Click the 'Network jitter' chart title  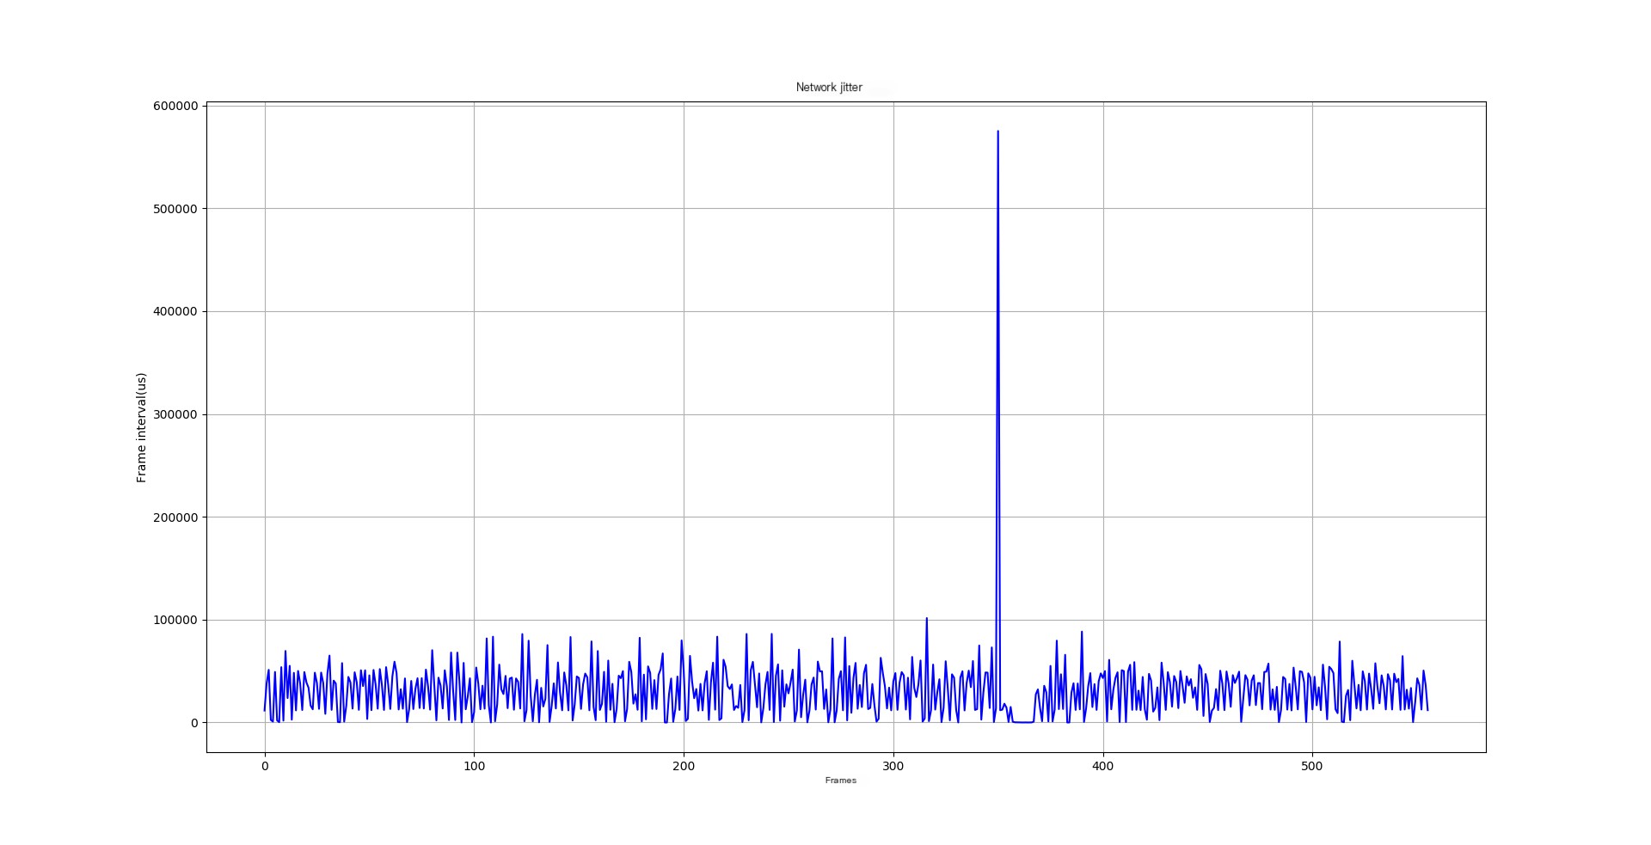829,88
